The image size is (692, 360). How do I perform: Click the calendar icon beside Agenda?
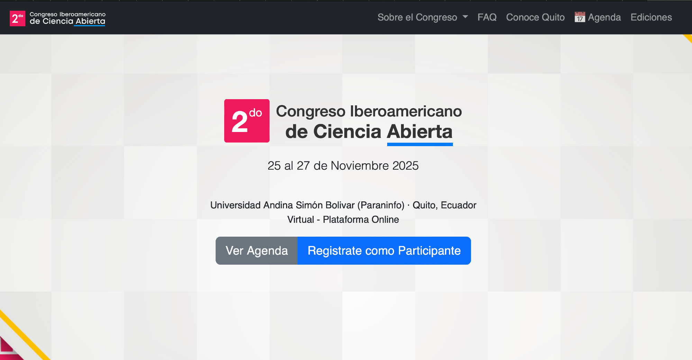[x=580, y=17]
